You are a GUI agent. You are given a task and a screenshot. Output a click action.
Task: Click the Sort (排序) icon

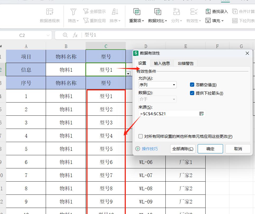click(x=115, y=12)
